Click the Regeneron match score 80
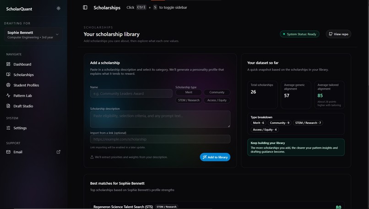The height and width of the screenshot is (209, 369). click(x=338, y=207)
